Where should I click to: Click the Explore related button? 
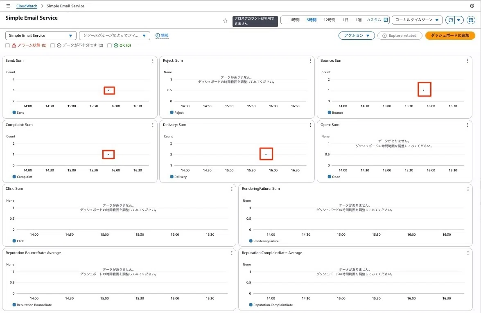pos(400,36)
